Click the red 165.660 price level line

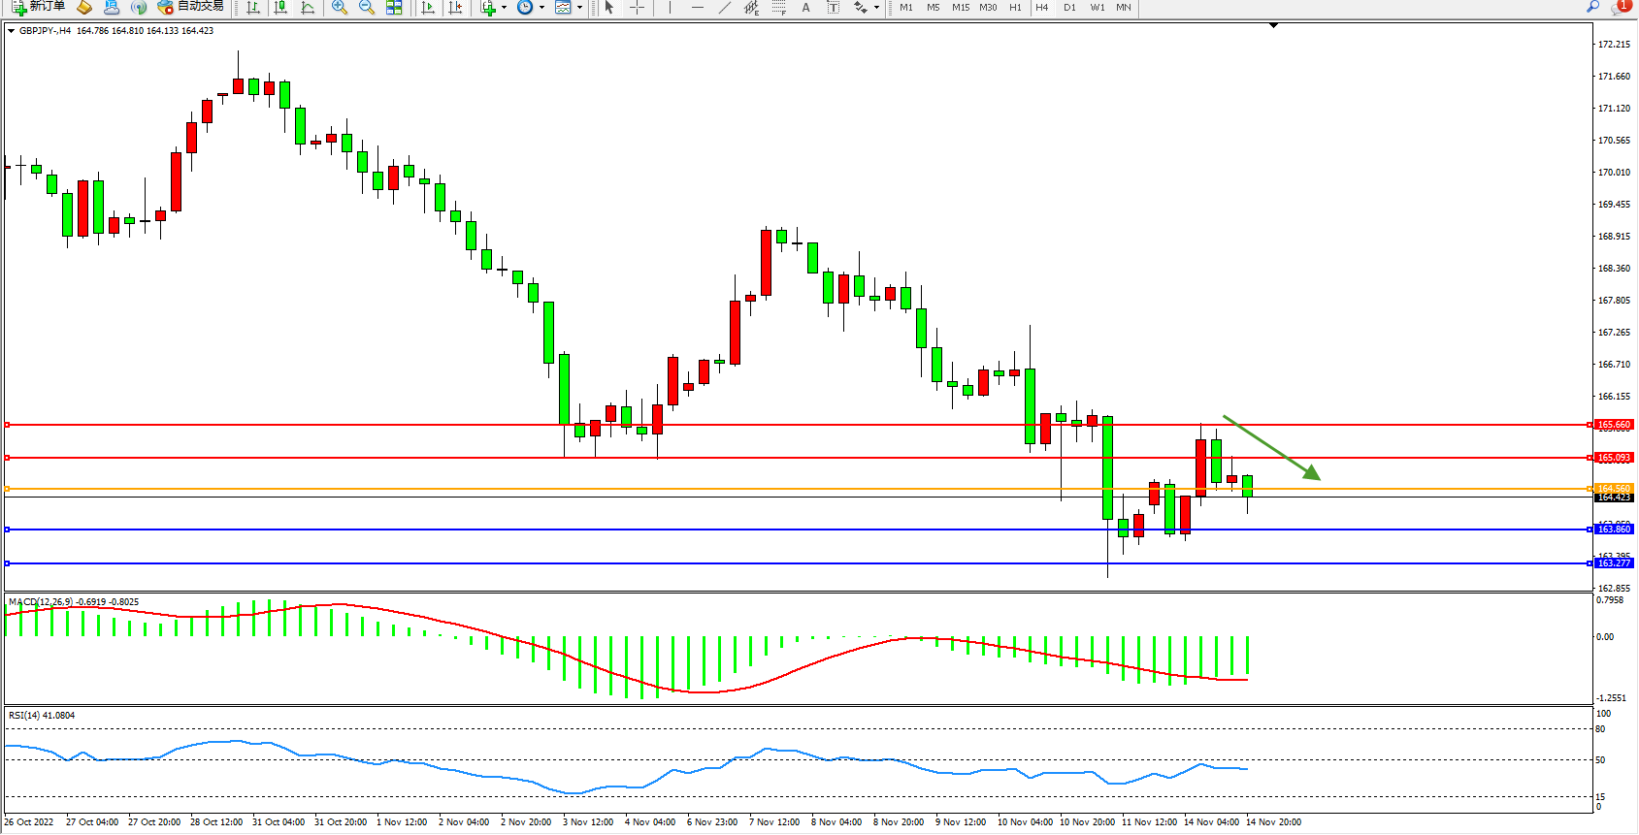(x=776, y=425)
